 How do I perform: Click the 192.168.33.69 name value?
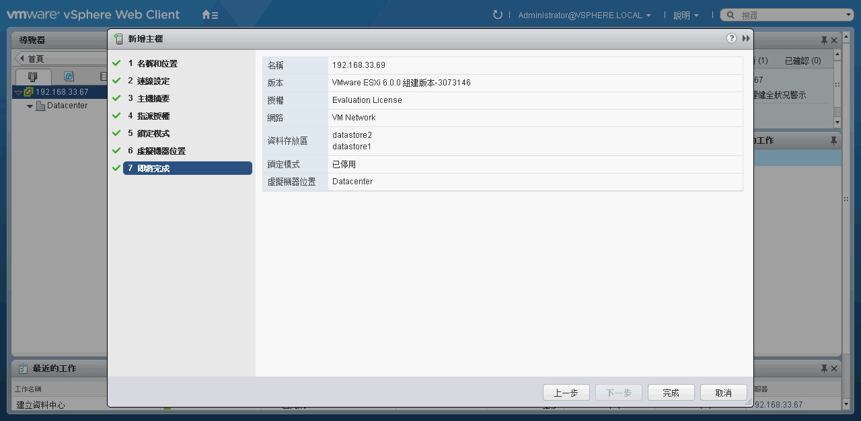[x=359, y=65]
